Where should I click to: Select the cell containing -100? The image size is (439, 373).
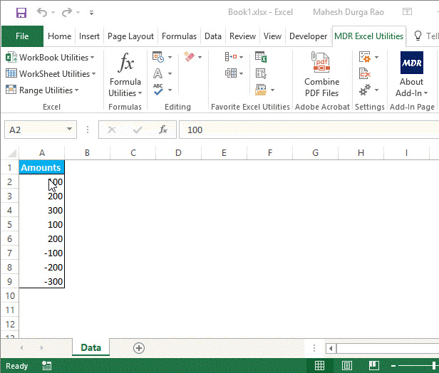42,253
